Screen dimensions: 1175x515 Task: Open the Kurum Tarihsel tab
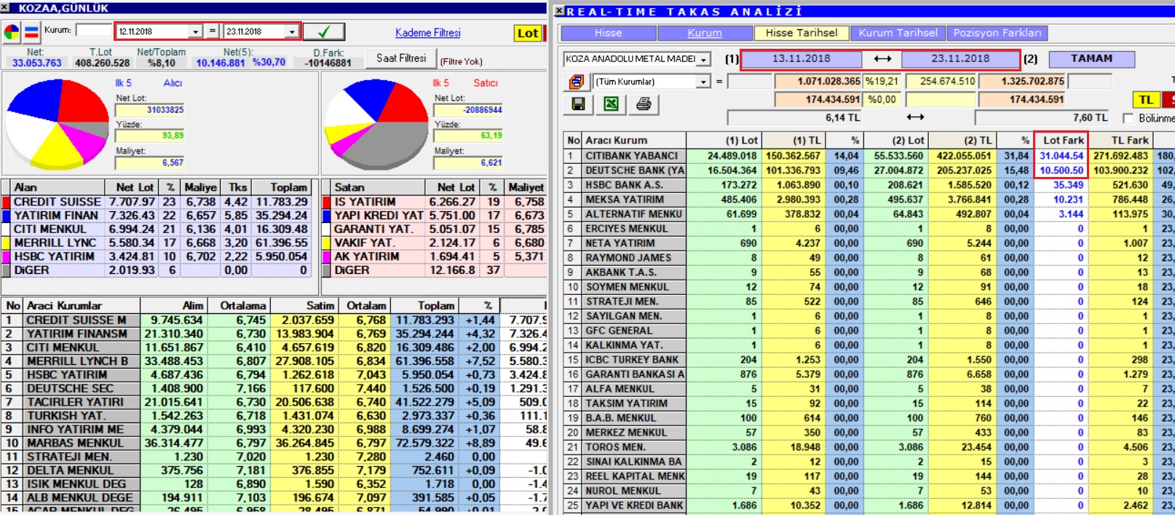click(x=898, y=33)
